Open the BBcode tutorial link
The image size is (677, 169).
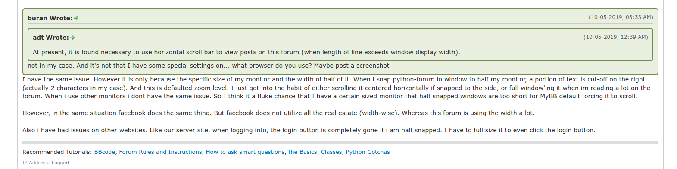105,152
